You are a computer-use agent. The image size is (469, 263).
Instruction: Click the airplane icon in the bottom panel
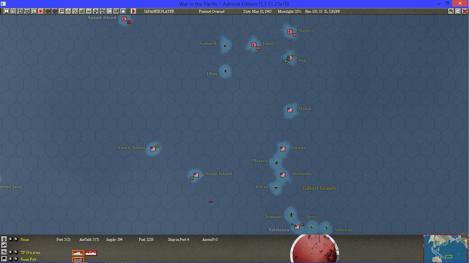[4, 245]
